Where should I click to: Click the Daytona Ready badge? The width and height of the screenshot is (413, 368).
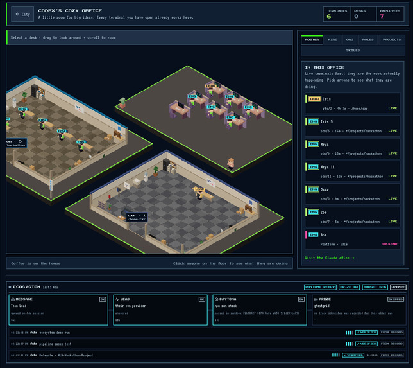(x=320, y=287)
